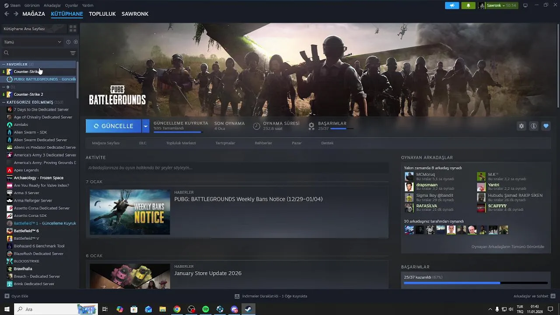Open File Explorer from the taskbar
Screen dimensions: 560x315
[162, 309]
